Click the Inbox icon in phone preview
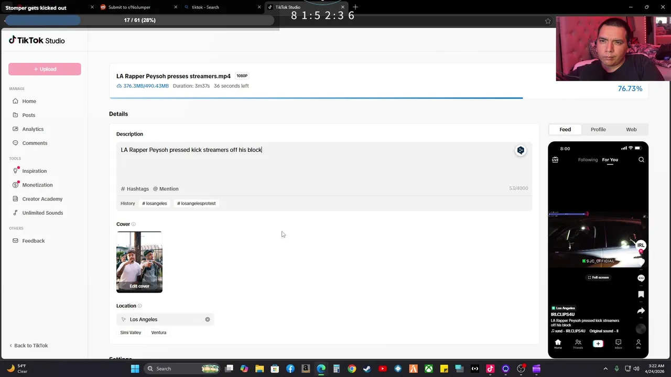Viewport: 671px width, 377px height. [618, 343]
